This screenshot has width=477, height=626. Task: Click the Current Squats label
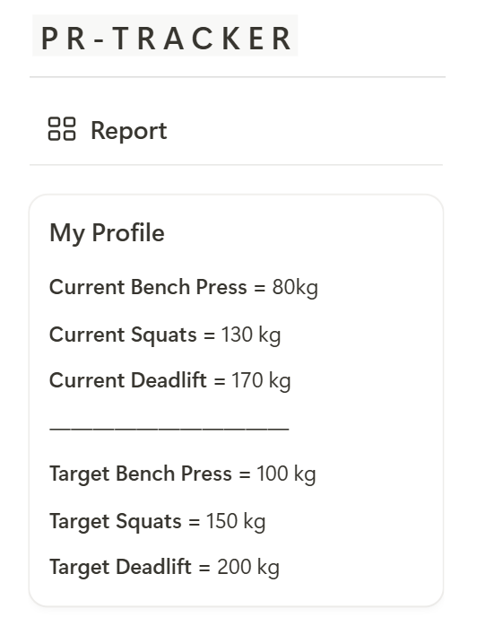pyautogui.click(x=123, y=335)
